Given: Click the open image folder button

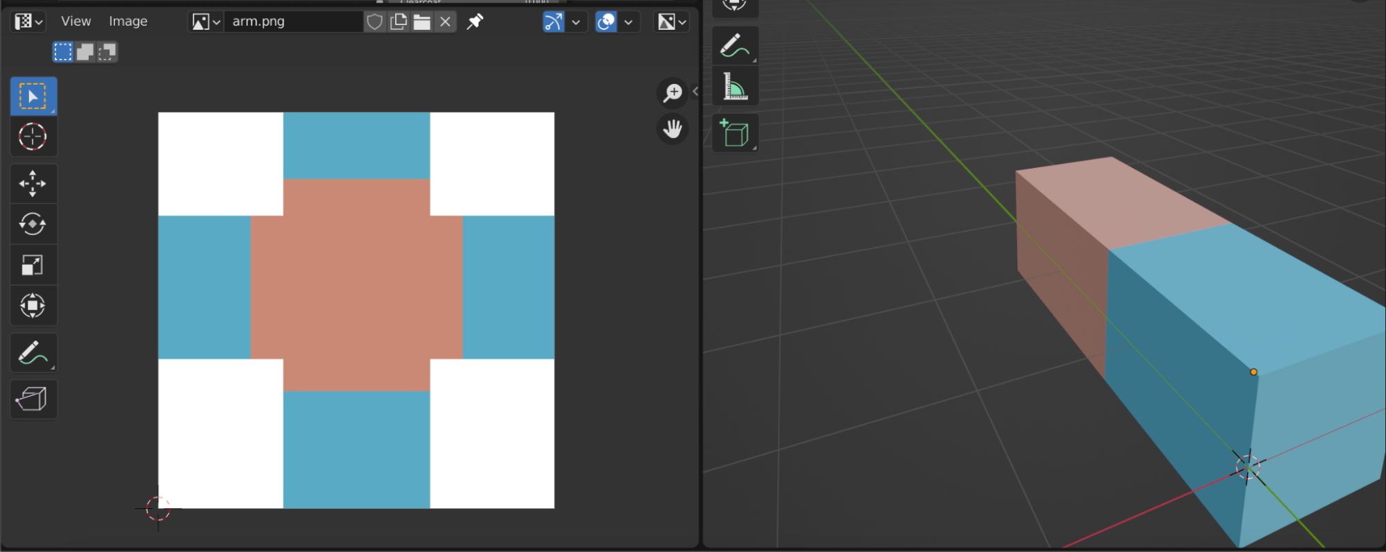Looking at the screenshot, I should [x=422, y=22].
